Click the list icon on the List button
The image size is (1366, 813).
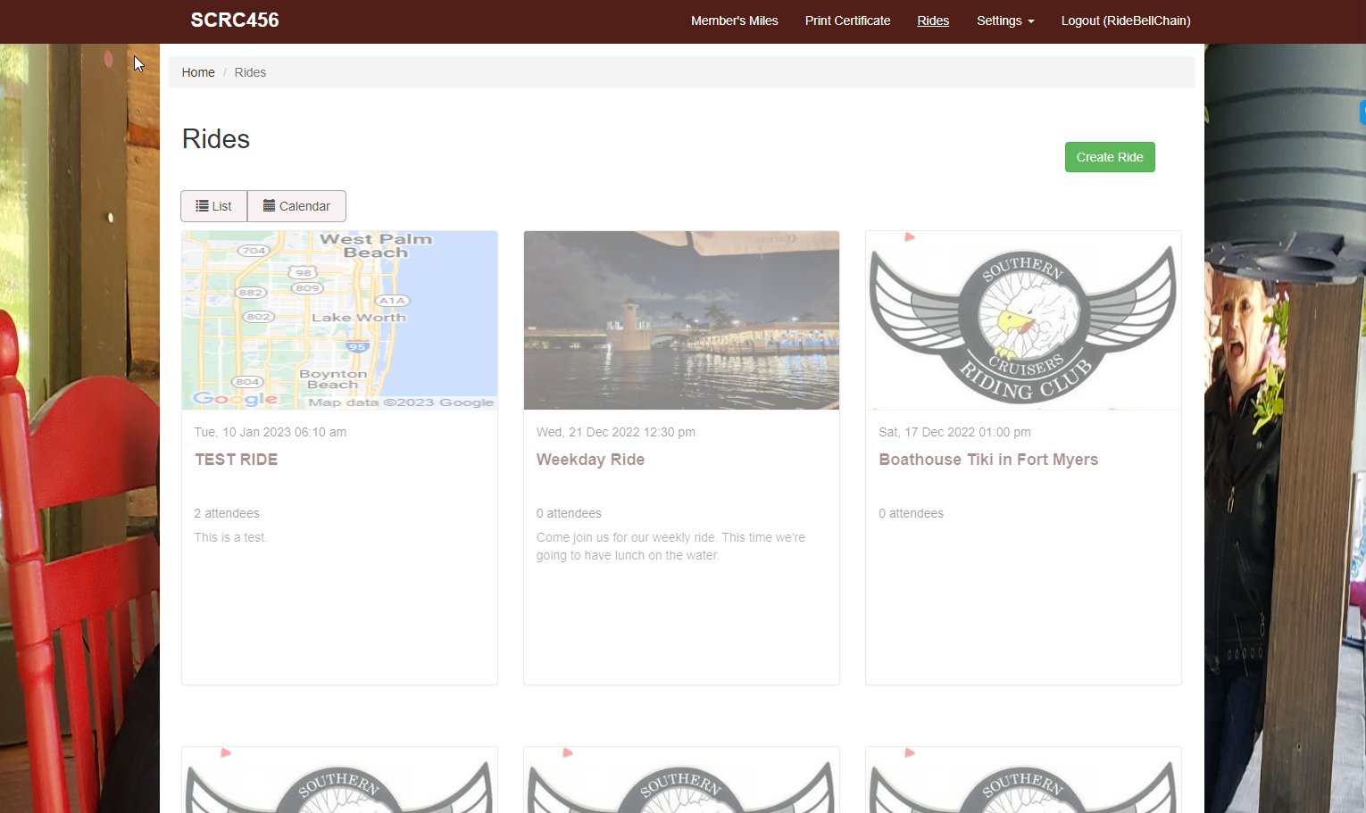203,205
